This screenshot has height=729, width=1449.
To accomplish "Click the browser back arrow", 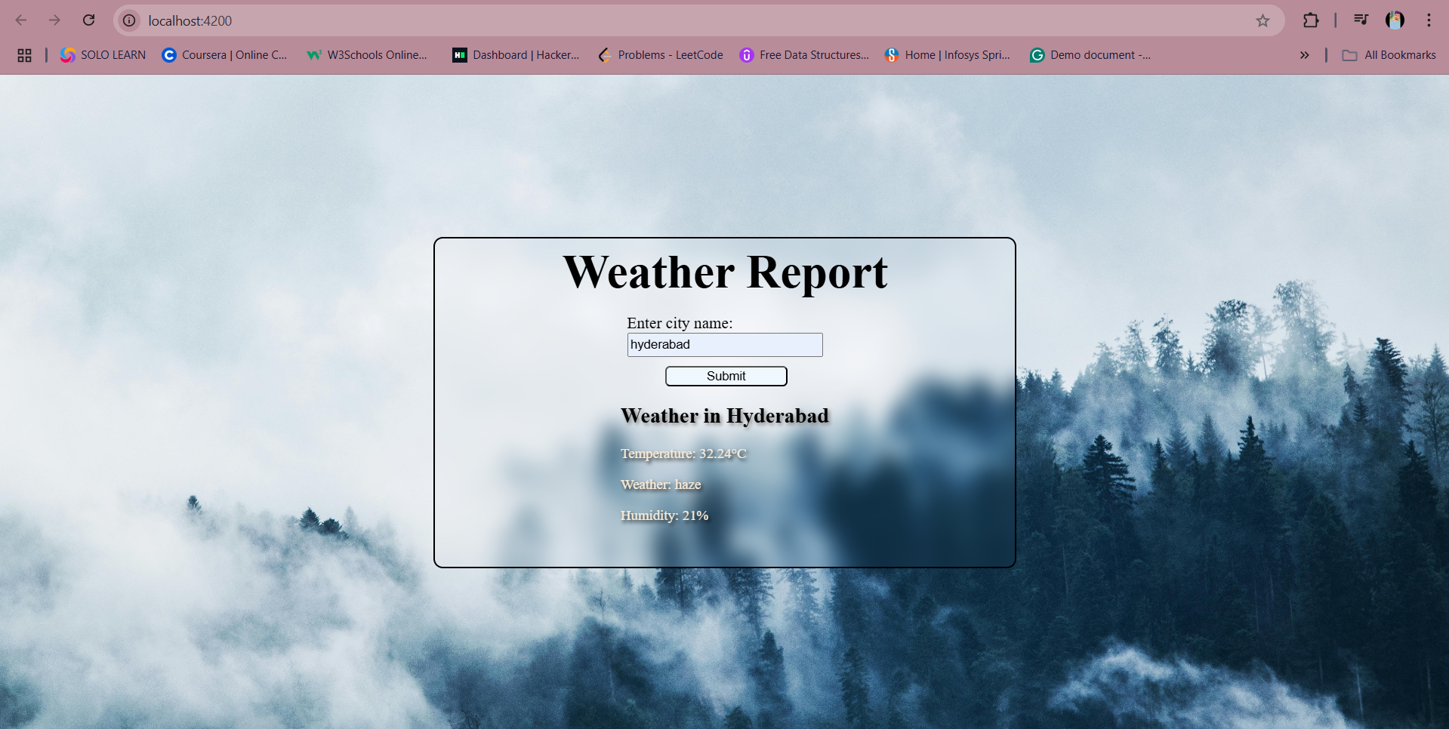I will coord(21,20).
